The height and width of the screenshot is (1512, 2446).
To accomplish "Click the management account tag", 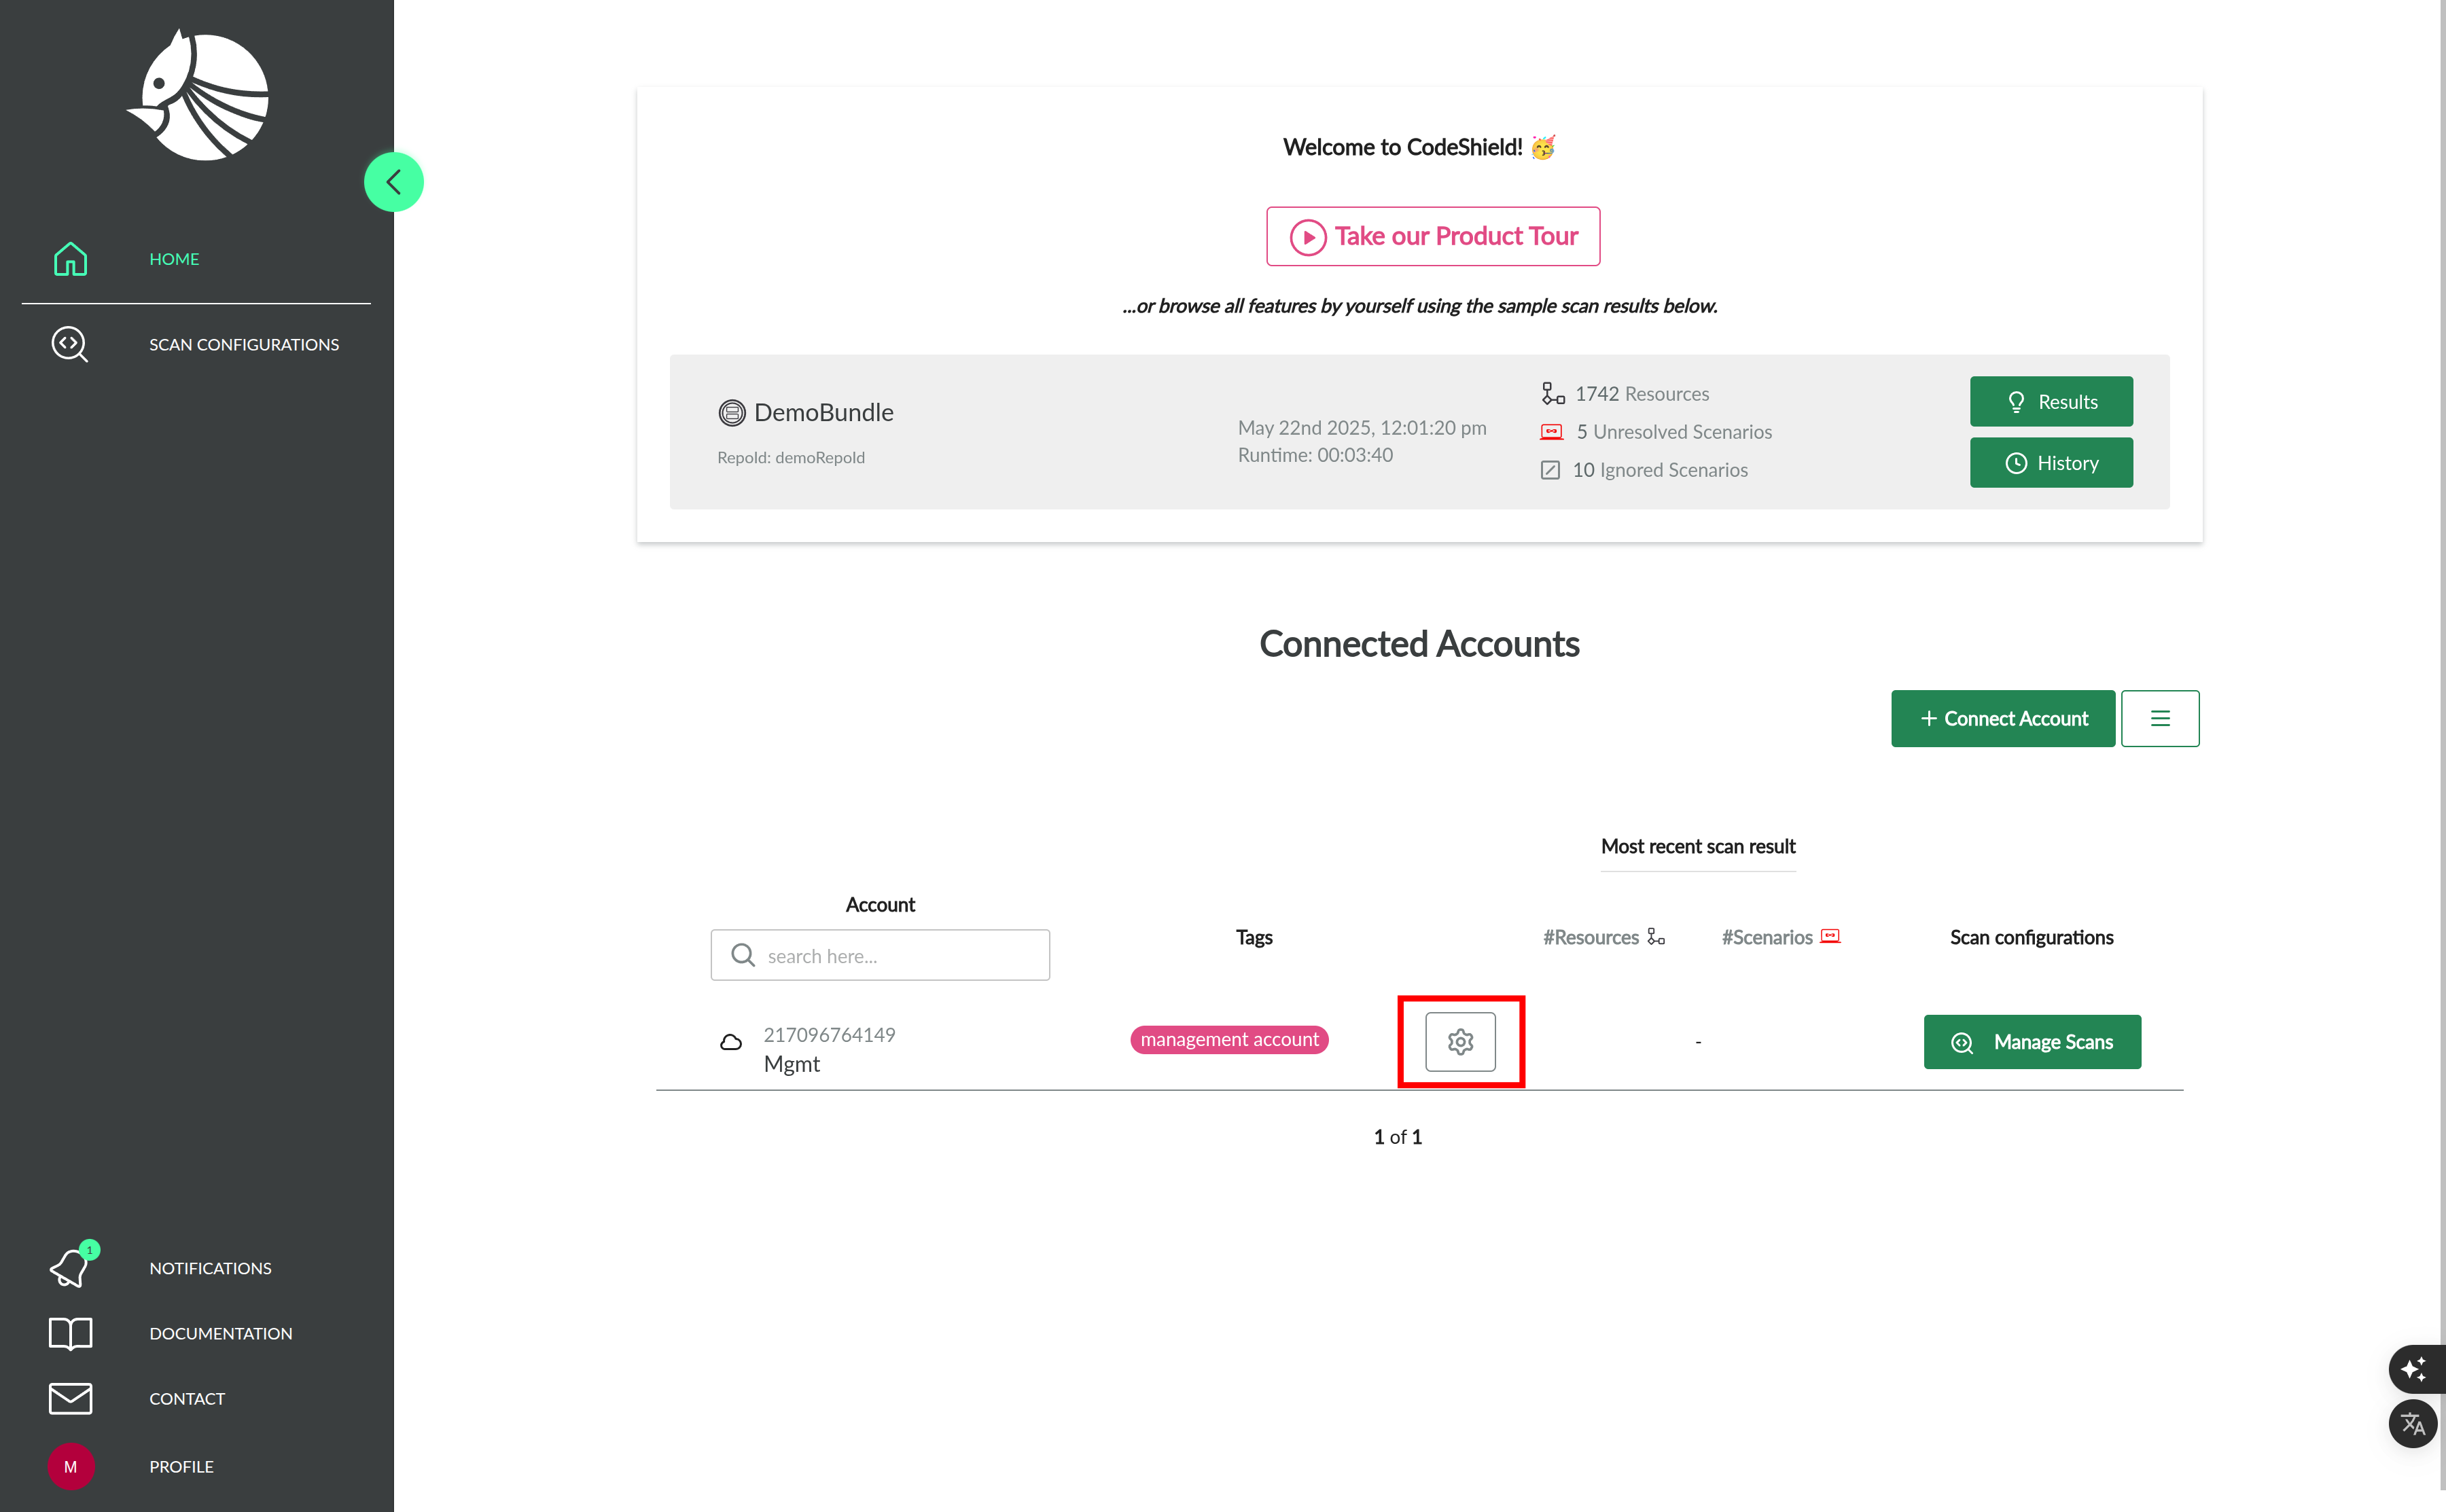I will click(x=1228, y=1040).
